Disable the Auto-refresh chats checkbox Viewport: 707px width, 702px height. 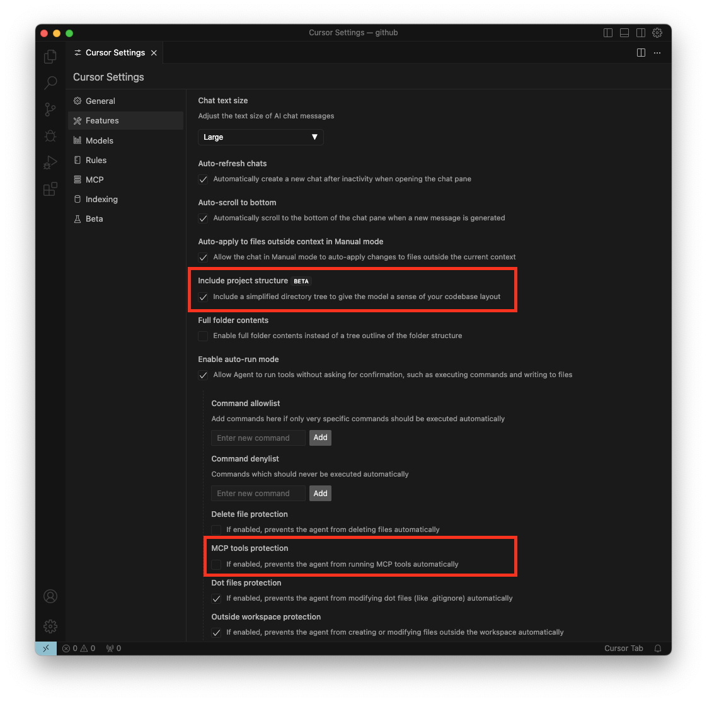coord(203,179)
